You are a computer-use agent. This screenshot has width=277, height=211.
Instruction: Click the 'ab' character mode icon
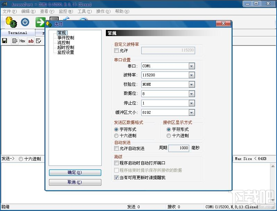coord(31,41)
